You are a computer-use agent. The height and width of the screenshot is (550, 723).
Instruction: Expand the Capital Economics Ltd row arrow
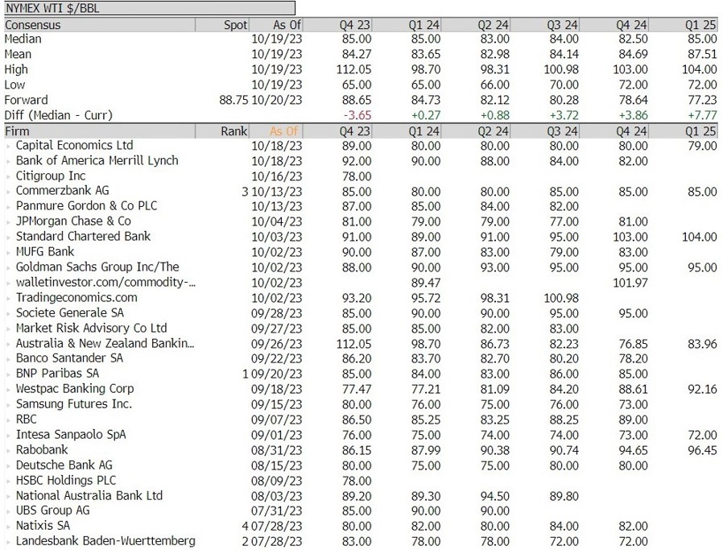tap(8, 147)
